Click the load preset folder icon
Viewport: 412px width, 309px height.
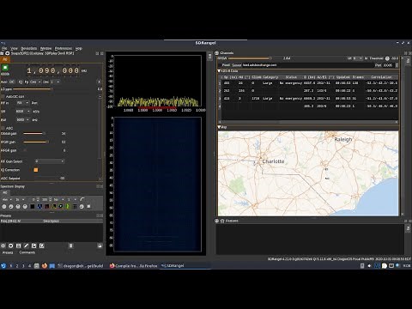point(100,245)
